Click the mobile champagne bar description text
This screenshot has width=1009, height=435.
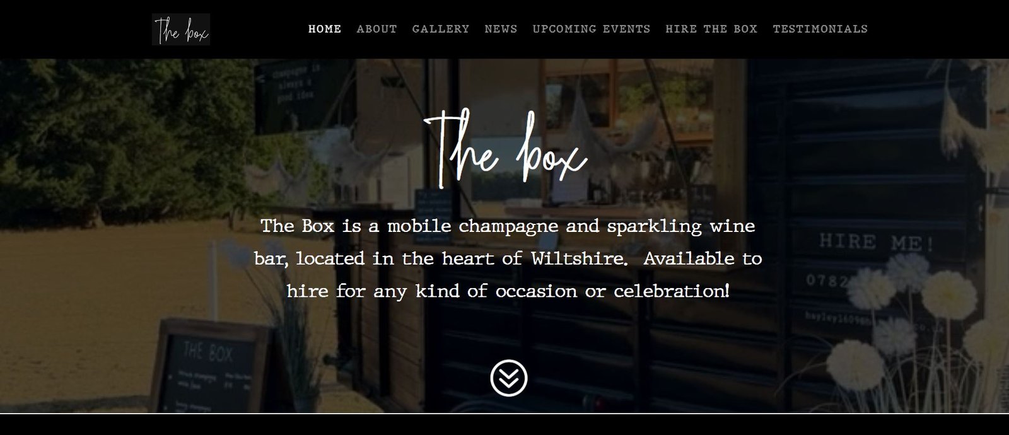508,258
